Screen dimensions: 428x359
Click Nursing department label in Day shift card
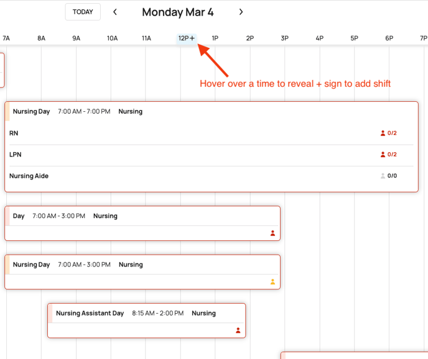[x=105, y=216]
